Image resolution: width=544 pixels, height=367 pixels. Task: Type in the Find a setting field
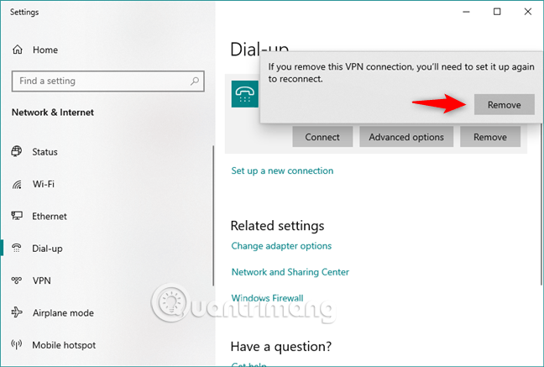tap(99, 81)
